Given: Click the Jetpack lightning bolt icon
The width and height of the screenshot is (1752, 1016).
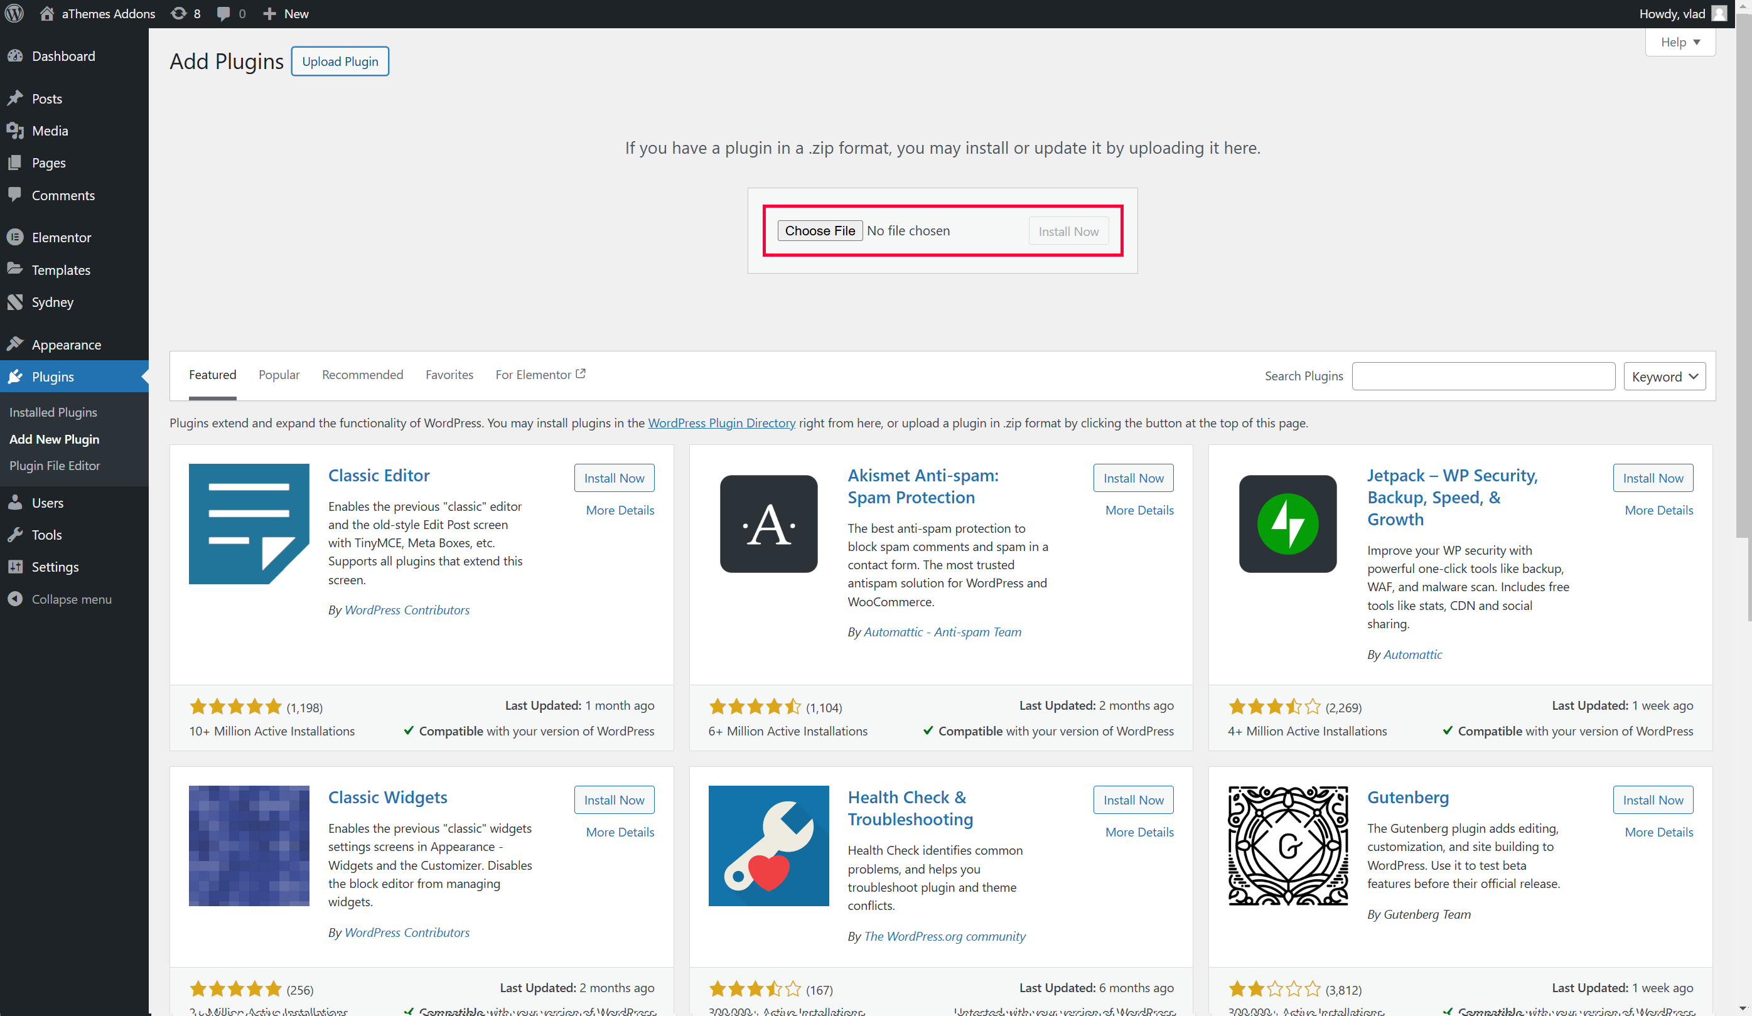Looking at the screenshot, I should [x=1287, y=523].
